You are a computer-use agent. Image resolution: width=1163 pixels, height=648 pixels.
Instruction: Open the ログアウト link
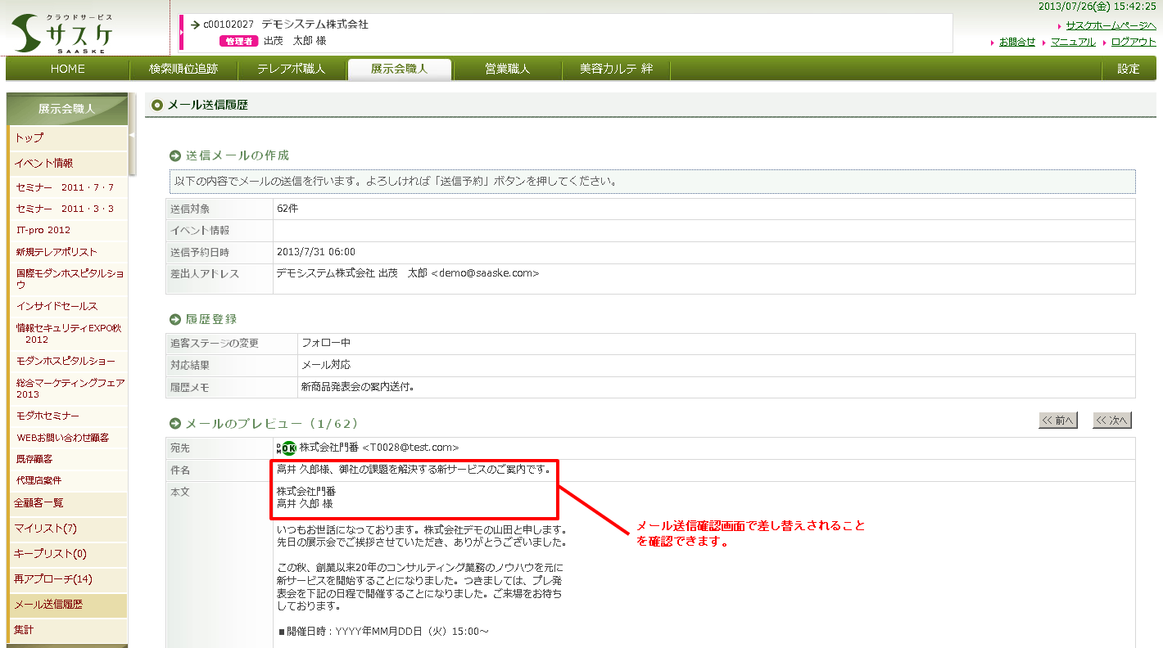click(x=1134, y=42)
